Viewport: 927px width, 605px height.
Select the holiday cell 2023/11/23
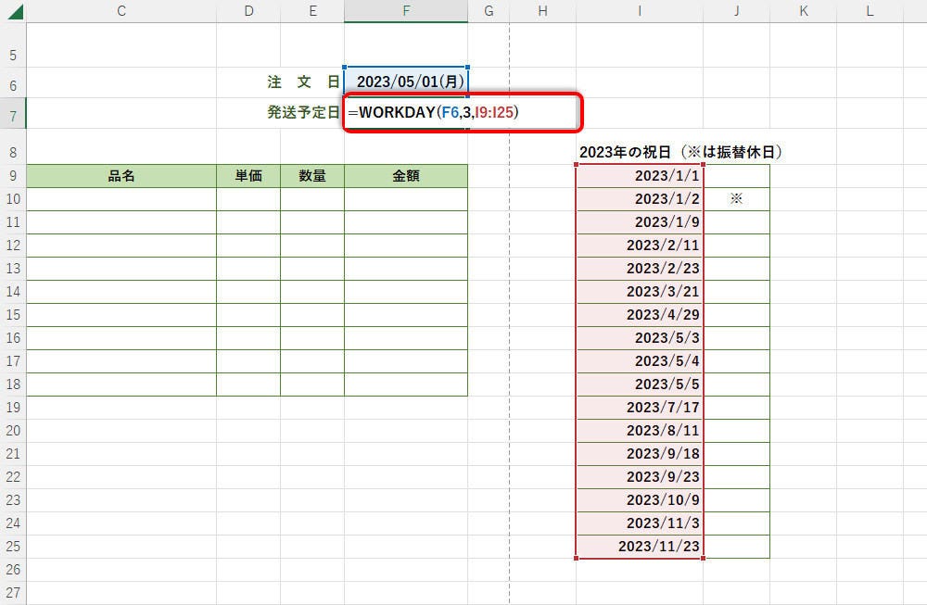click(639, 547)
